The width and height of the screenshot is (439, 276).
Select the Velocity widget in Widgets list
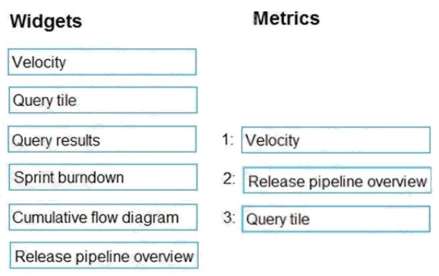tap(102, 62)
